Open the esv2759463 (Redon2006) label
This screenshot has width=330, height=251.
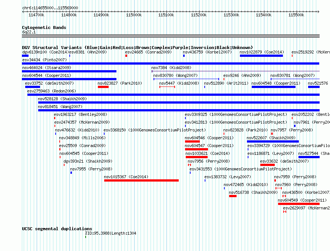[x=52, y=91]
